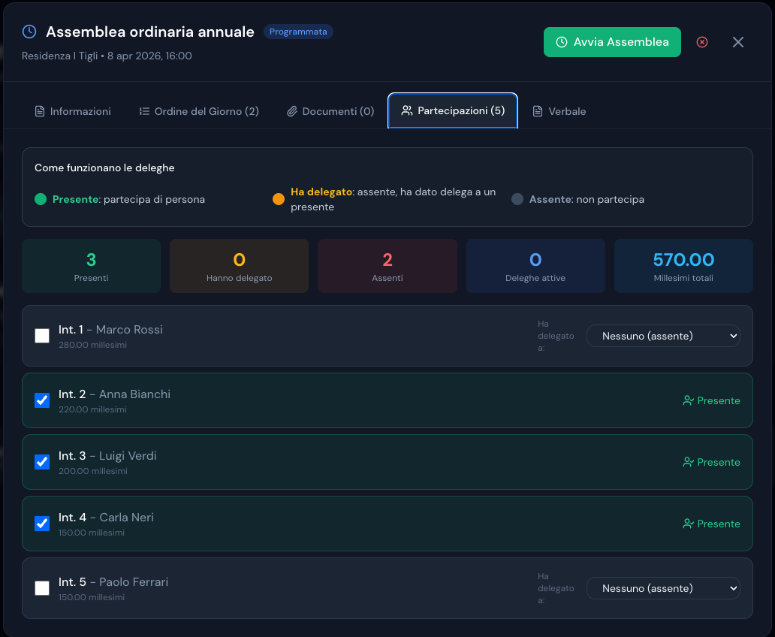775x637 pixels.
Task: Click the Presente user icon for Anna Bianchi
Action: pos(688,400)
